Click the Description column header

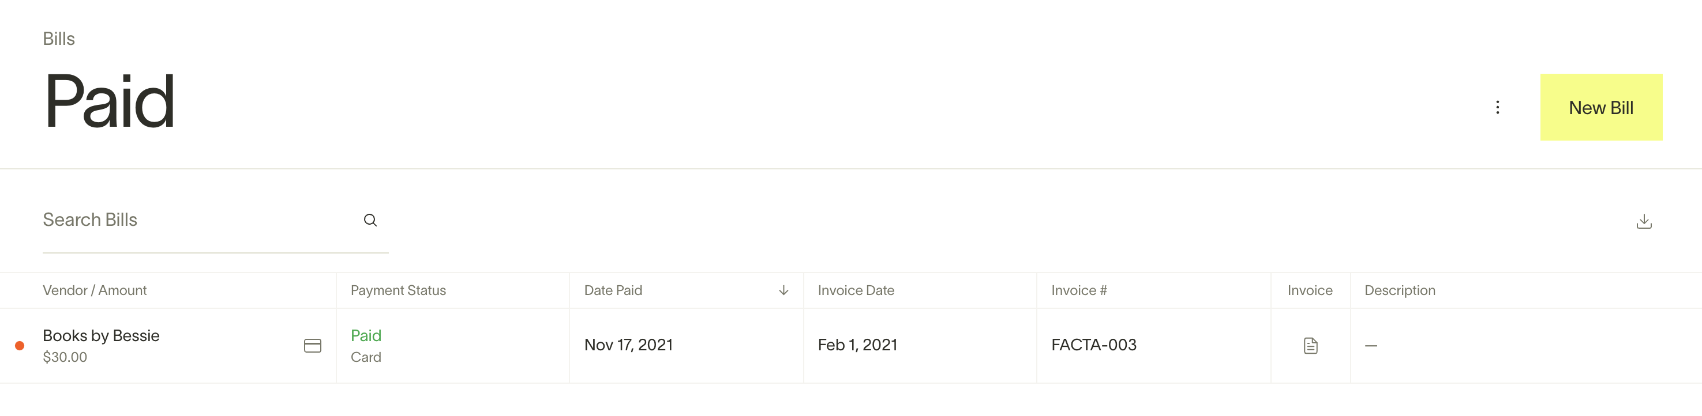coord(1400,290)
